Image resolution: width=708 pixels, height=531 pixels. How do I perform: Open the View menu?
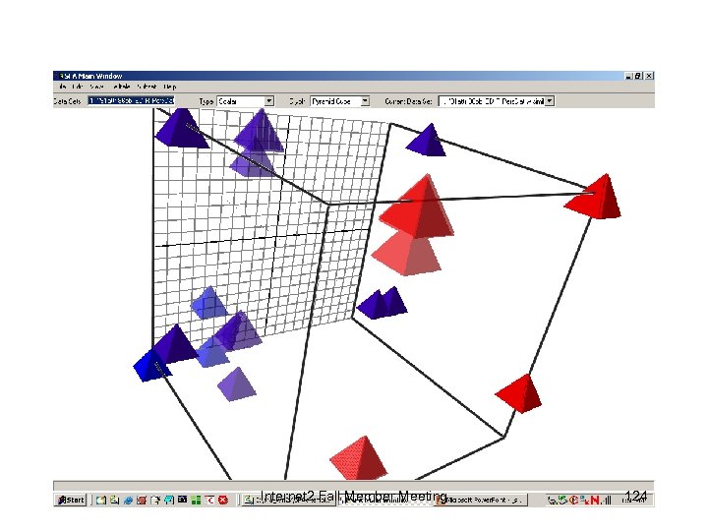(x=96, y=87)
